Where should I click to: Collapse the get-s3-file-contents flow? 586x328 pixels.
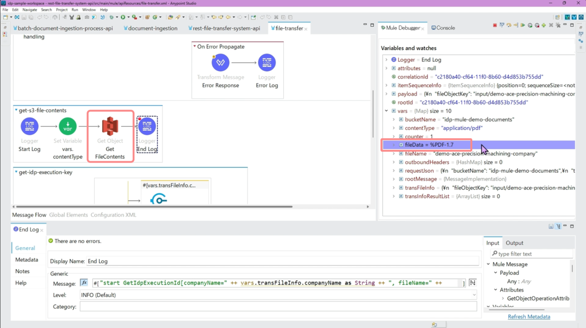click(16, 110)
